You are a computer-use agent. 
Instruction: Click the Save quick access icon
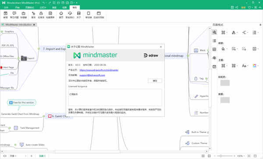pos(63,3)
